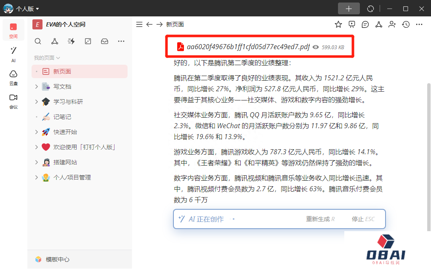Open the 写文档 page
This screenshot has height=269, width=431.
point(62,87)
